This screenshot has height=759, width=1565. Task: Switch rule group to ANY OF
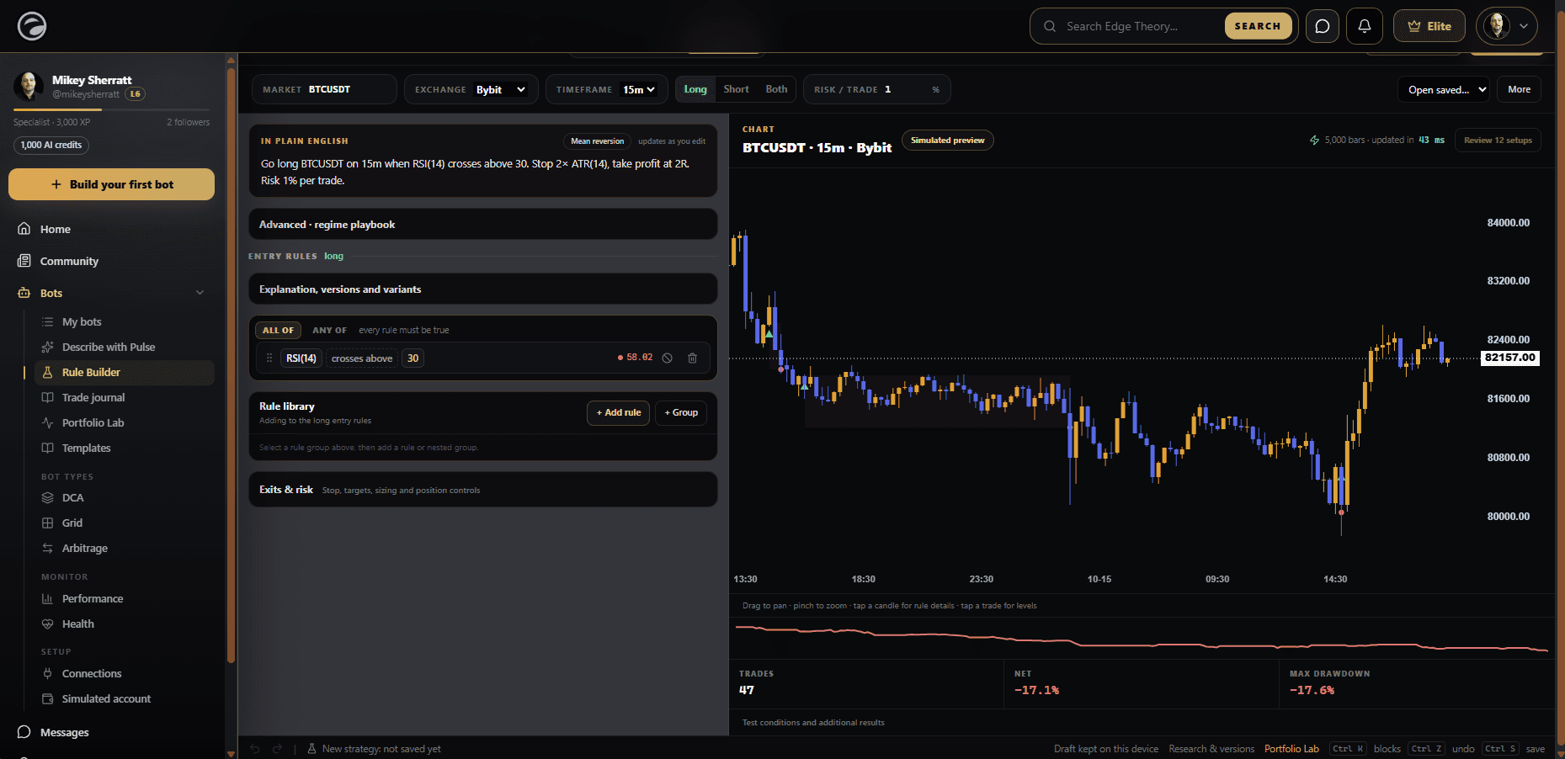click(x=329, y=330)
